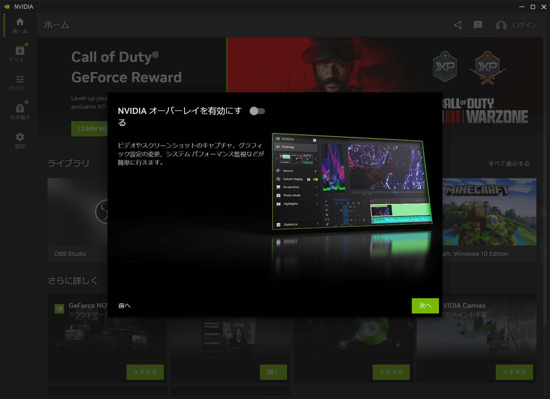Image resolution: width=550 pixels, height=399 pixels.
Task: Click the さらに詳しく section heading
Action: [73, 280]
